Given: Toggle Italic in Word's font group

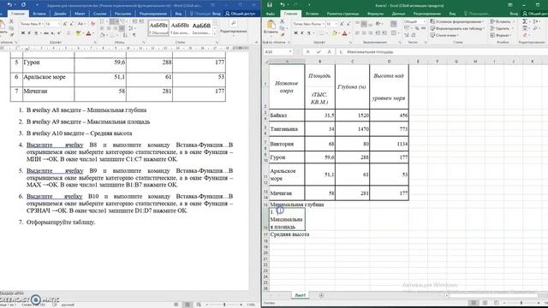Looking at the screenshot, I should pyautogui.click(x=29, y=33).
